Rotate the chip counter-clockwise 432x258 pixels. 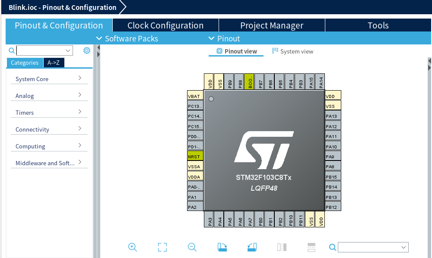coord(252,247)
